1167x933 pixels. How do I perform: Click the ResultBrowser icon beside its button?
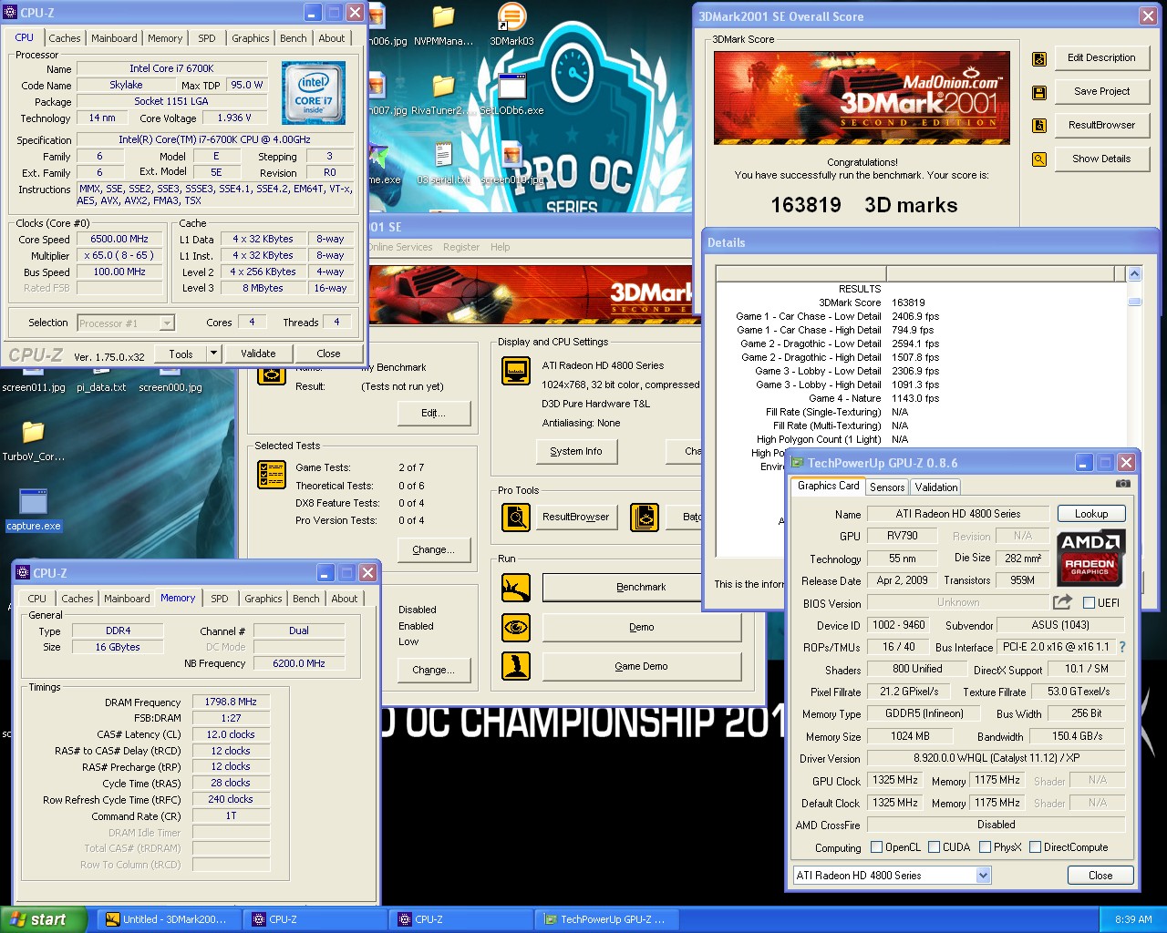point(1038,126)
